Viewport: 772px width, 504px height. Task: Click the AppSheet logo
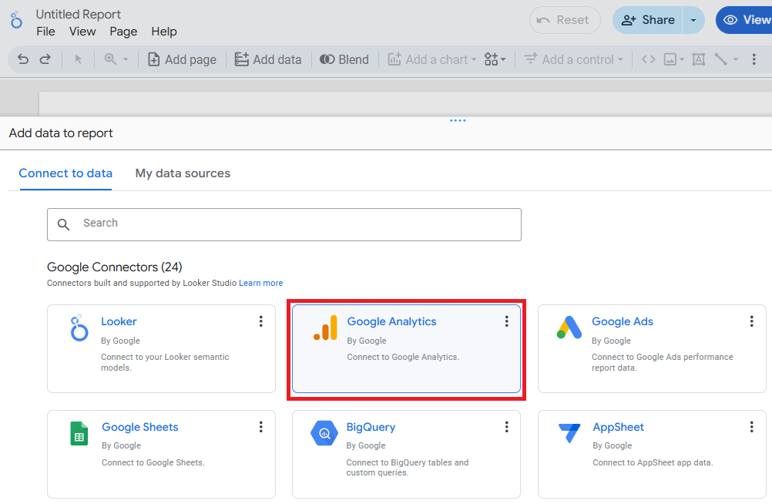(x=569, y=433)
